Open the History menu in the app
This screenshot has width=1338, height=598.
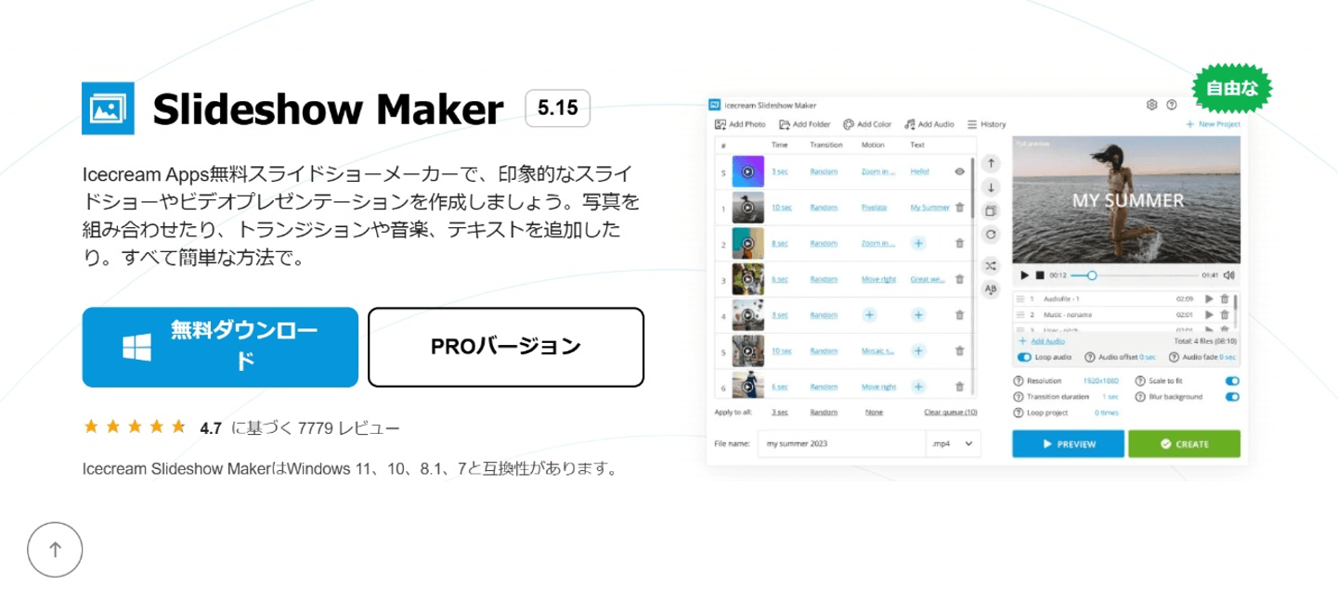[986, 124]
